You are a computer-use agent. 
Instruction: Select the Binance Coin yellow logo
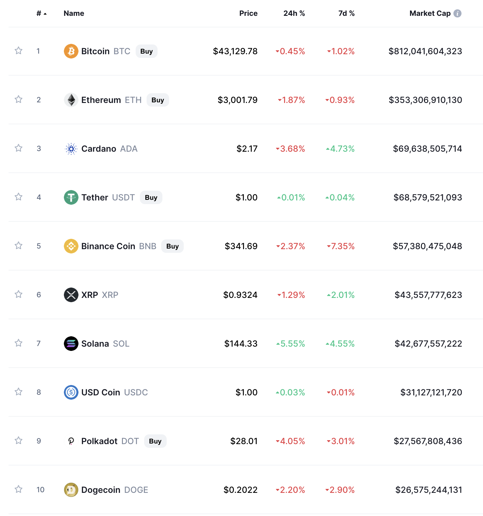tap(71, 246)
